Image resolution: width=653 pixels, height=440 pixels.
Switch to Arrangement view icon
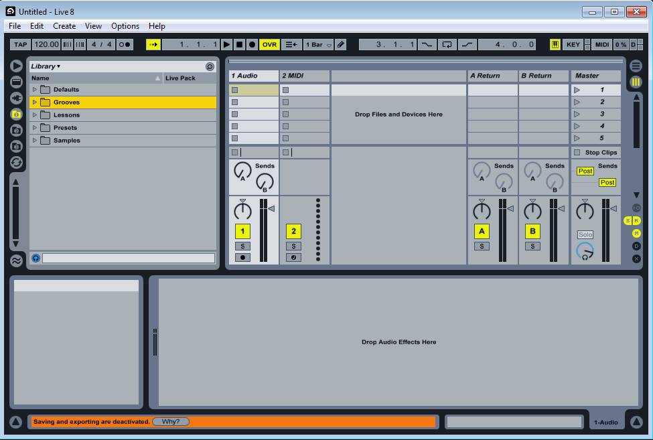click(636, 66)
